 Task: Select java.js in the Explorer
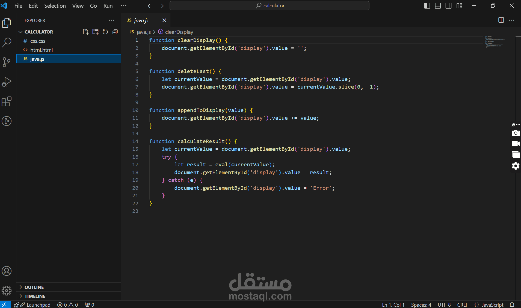point(69,59)
